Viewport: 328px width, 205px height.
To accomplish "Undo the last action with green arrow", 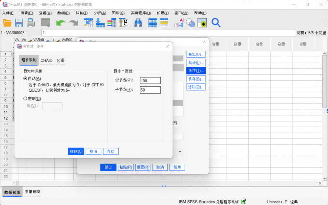I will click(61, 23).
